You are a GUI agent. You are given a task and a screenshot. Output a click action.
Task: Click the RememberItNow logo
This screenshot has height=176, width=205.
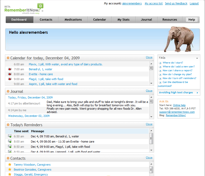(24, 9)
